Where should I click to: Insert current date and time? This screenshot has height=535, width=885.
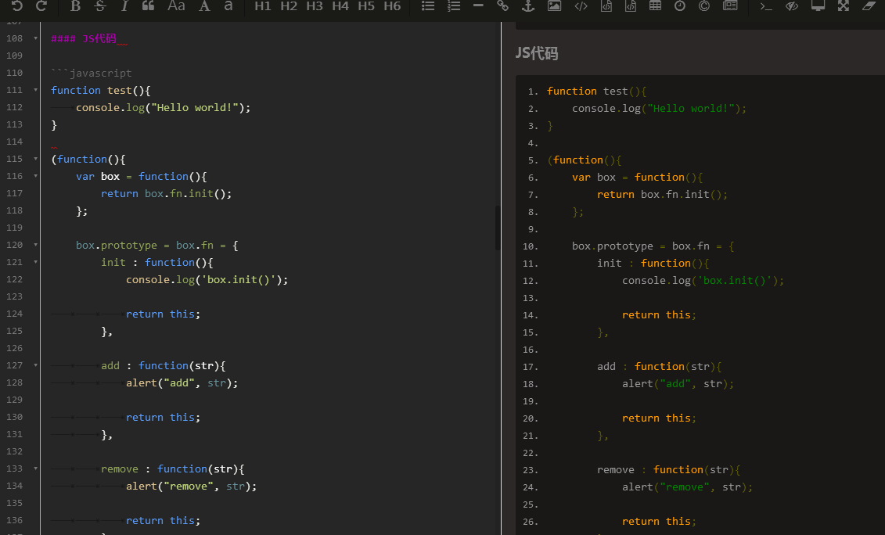[x=679, y=5]
